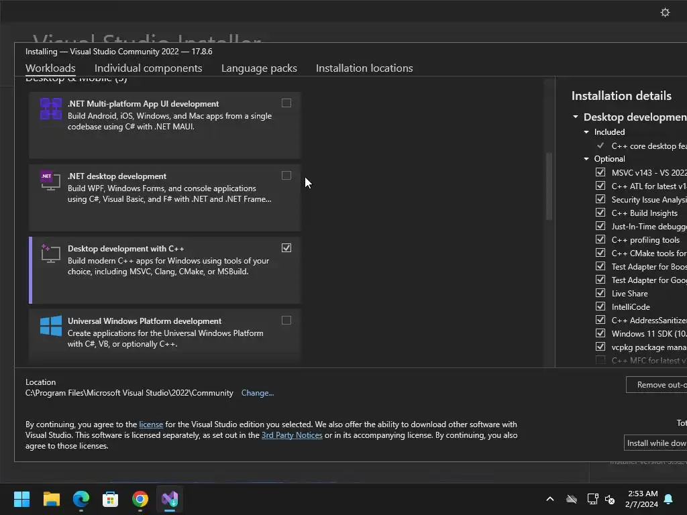687x515 pixels.
Task: Click the .NET Multi-platform App UI workload icon
Action: point(51,109)
